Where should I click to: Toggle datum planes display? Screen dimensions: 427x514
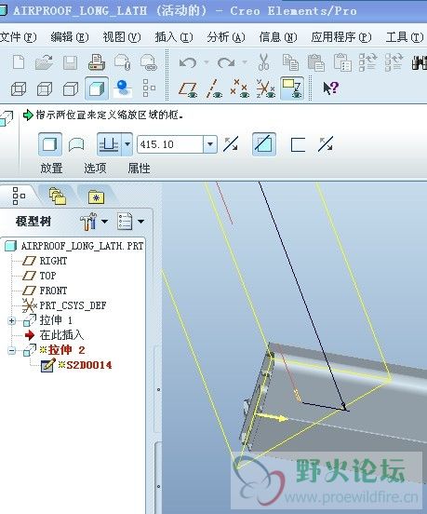(x=188, y=88)
